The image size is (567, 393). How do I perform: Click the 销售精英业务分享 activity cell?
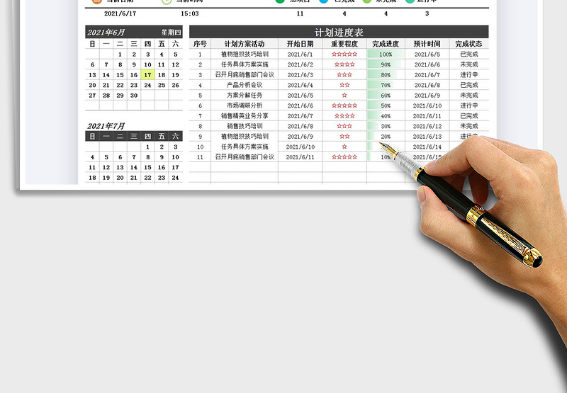coord(245,116)
